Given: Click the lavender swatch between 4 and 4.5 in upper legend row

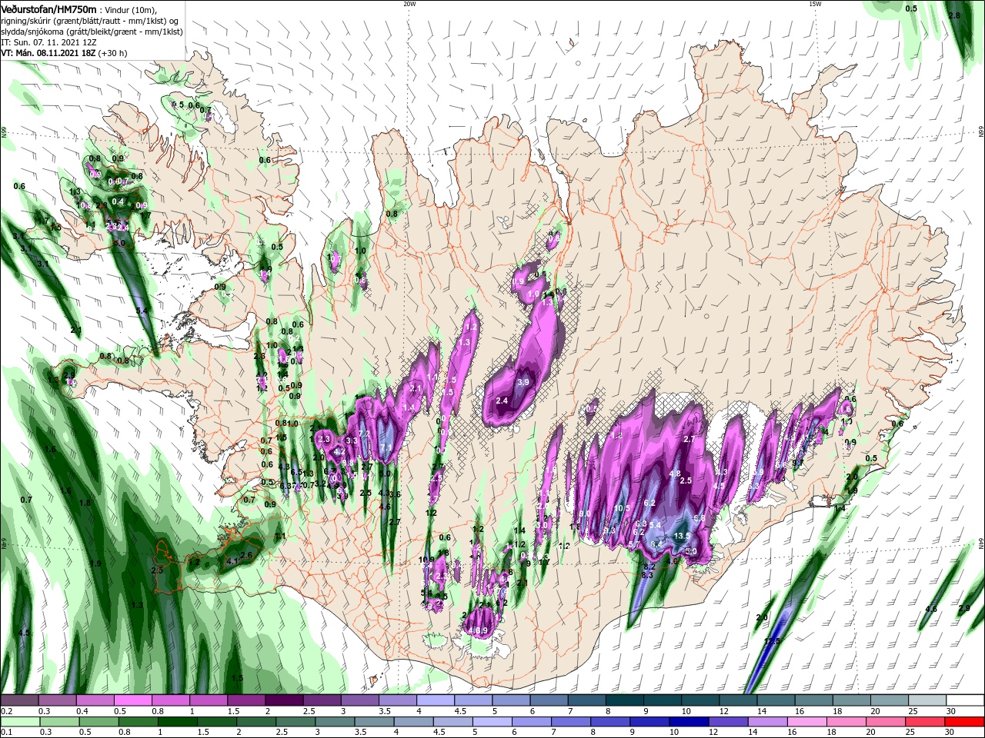Looking at the screenshot, I should coord(436,700).
